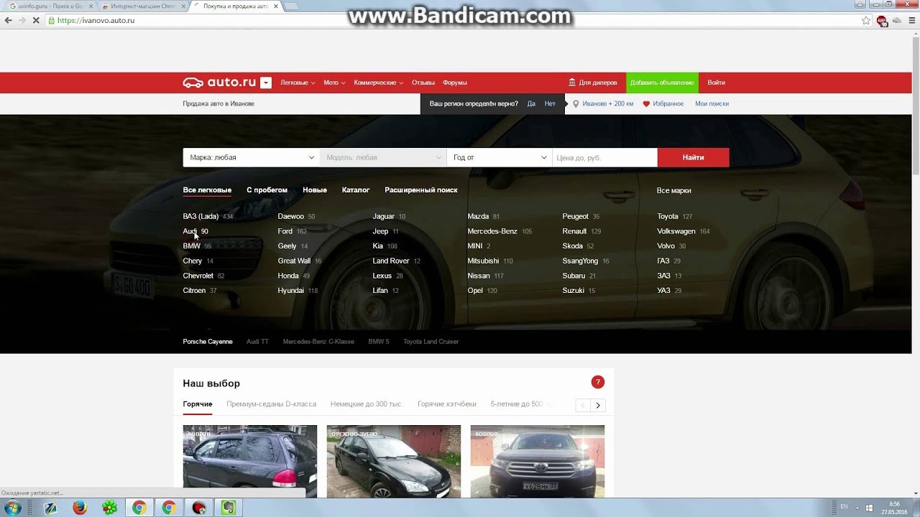This screenshot has width=920, height=517.
Task: Select the Все легковые tab
Action: point(207,190)
